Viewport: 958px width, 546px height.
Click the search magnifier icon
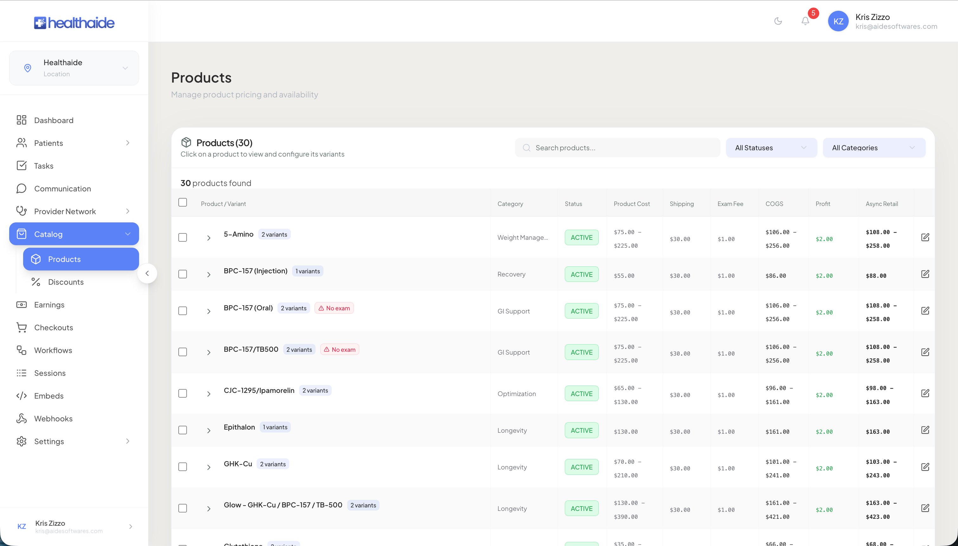pos(527,148)
